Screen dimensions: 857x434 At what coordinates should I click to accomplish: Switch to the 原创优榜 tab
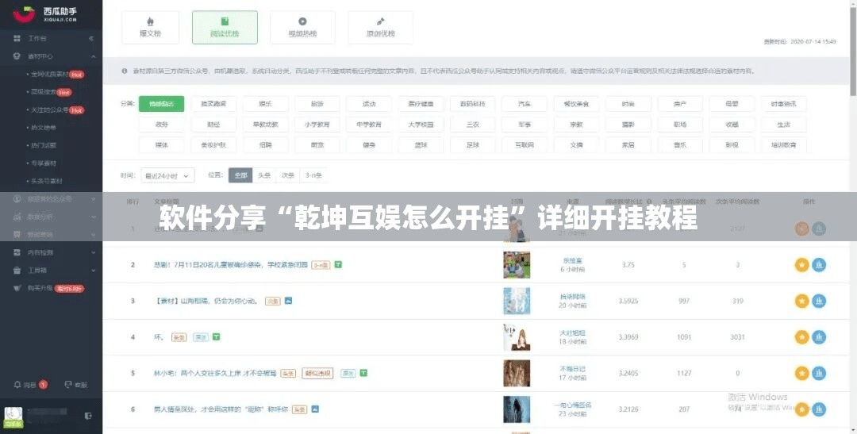[381, 27]
